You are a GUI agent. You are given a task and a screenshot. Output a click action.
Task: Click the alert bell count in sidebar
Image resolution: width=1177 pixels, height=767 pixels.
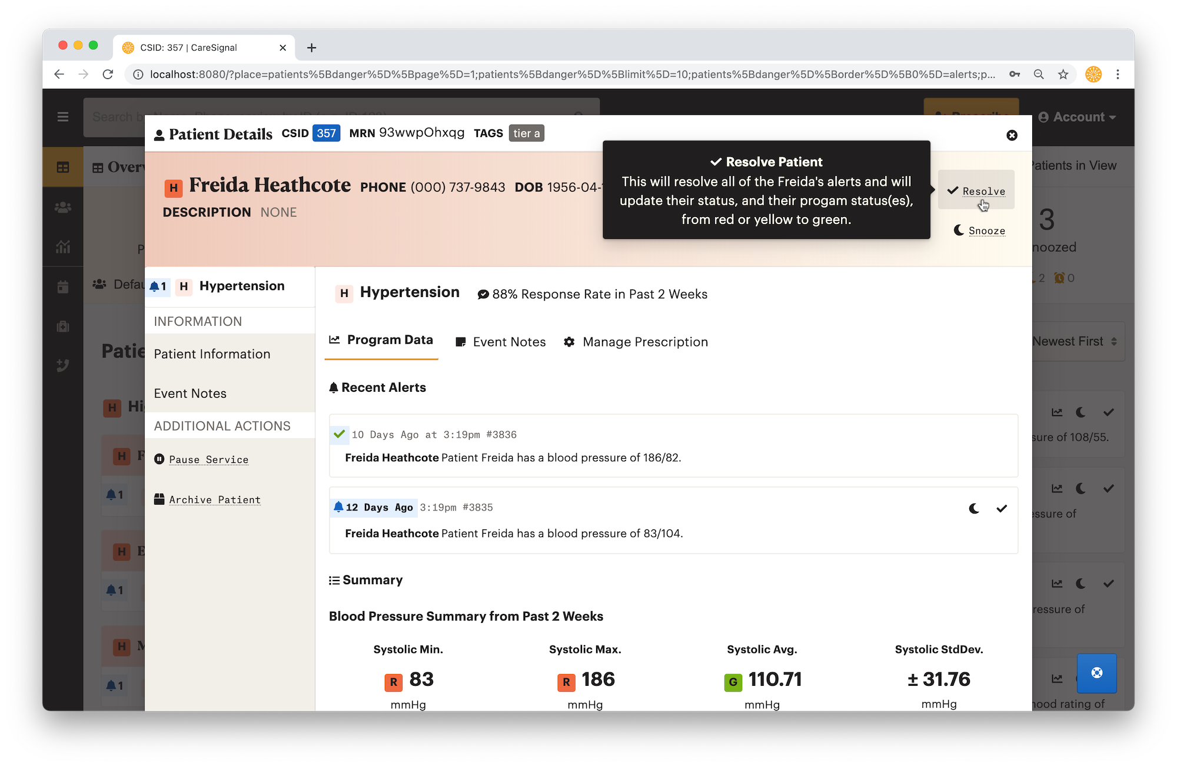pyautogui.click(x=158, y=286)
